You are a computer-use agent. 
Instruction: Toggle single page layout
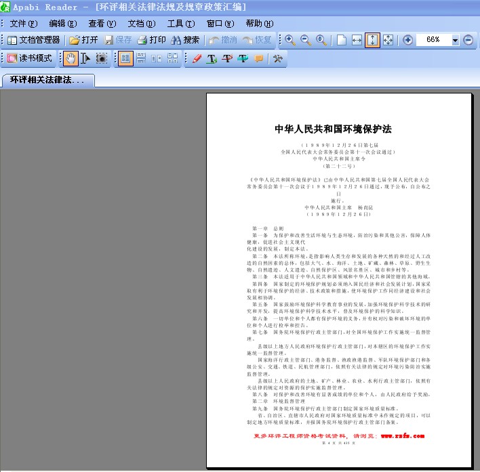[125, 58]
